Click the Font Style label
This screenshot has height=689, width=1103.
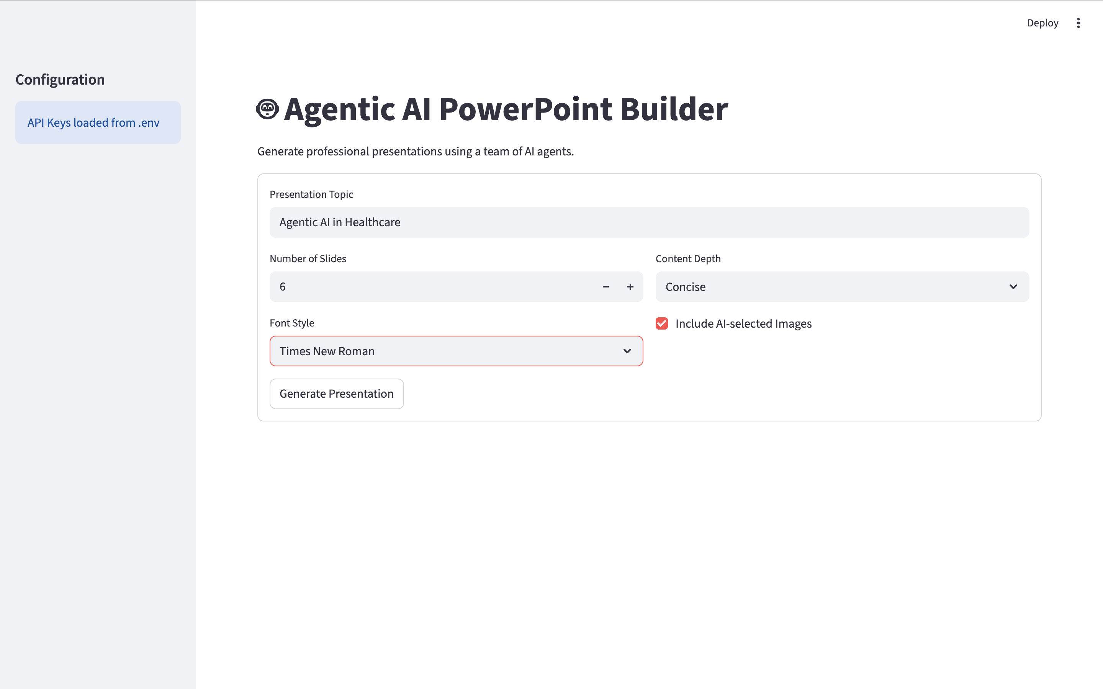(292, 323)
